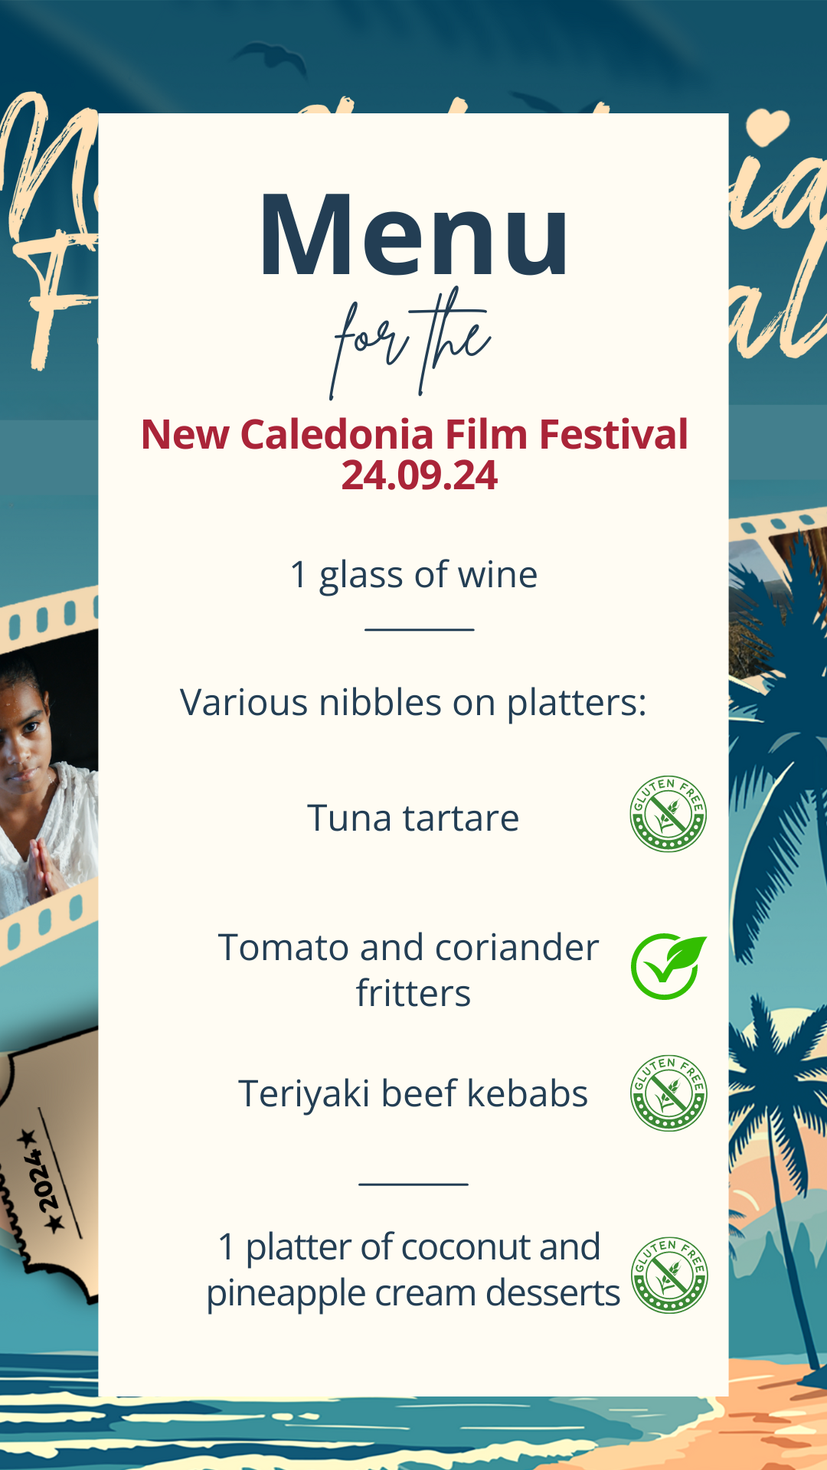Viewport: 827px width, 1470px height.
Task: Click the New Caledonia Film Festival title
Action: coord(414,434)
